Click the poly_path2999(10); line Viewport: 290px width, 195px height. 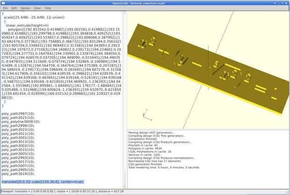coord(18,126)
